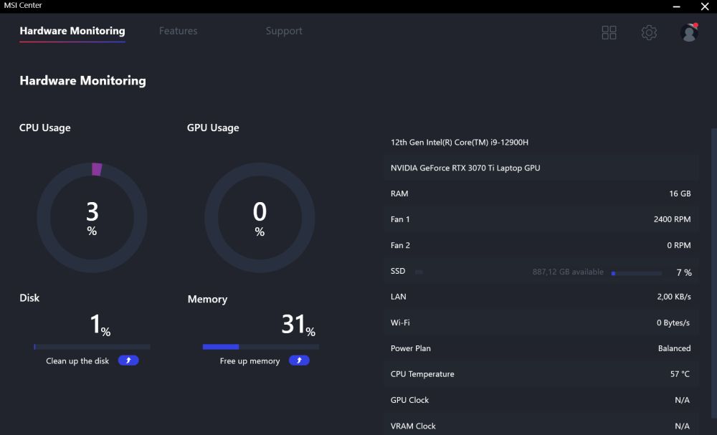Click the NVIDIA GeForce RTX 3070 Ti row
717x435 pixels.
(541, 168)
